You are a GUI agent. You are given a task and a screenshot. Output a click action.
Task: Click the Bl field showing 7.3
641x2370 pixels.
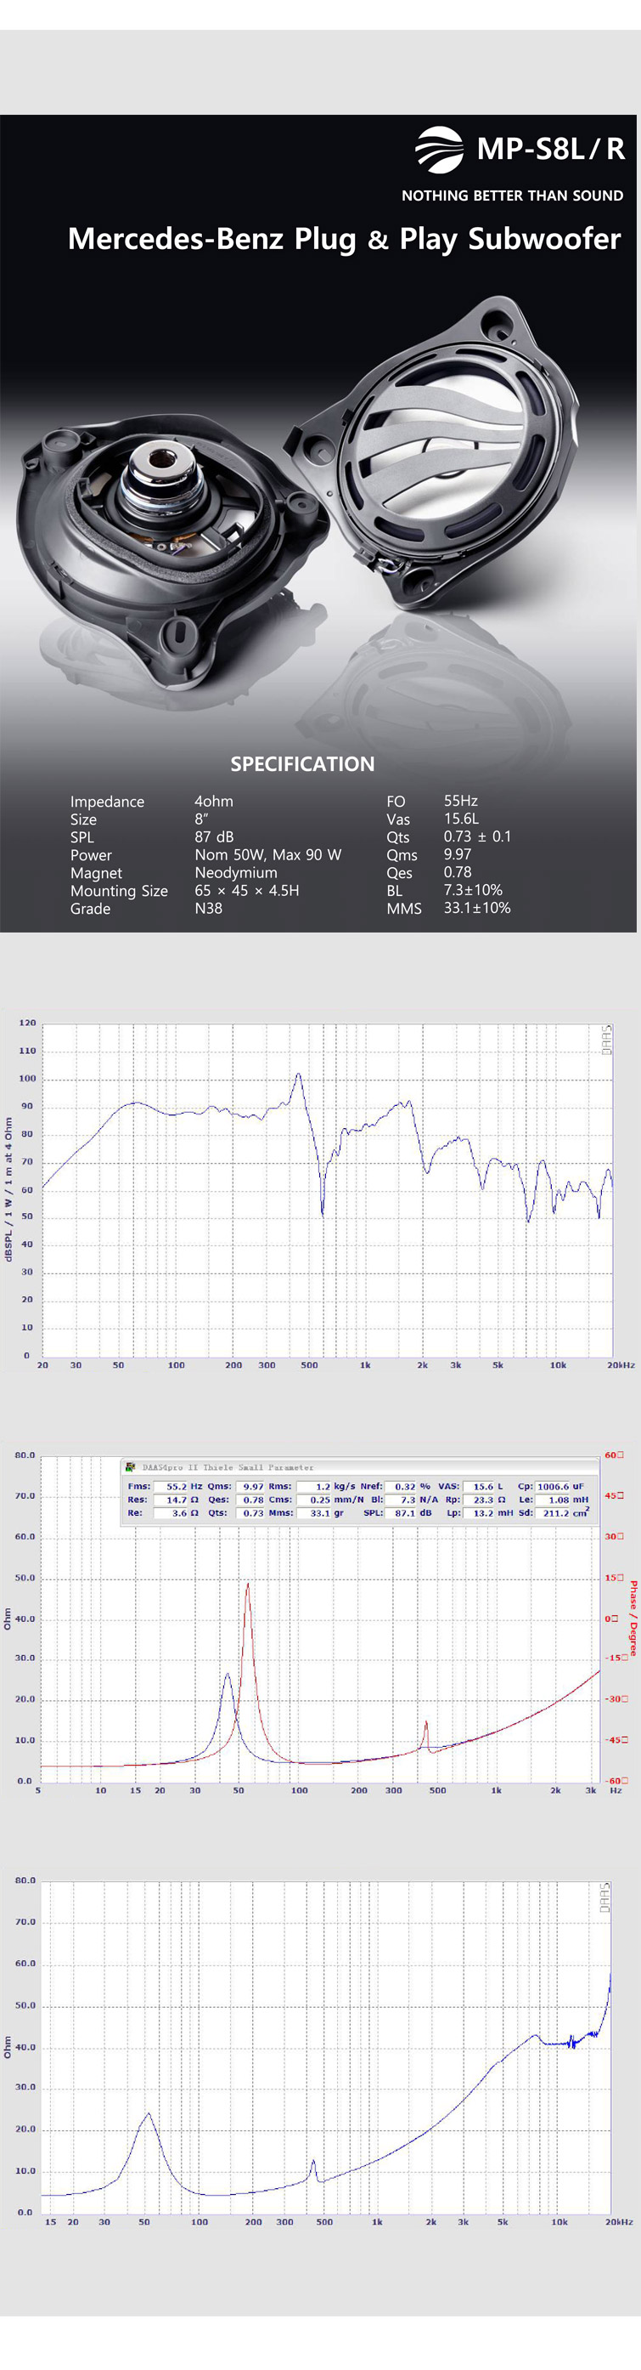tap(402, 1500)
